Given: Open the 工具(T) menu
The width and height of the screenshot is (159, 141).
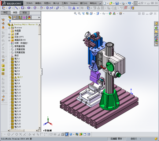Looking at the screenshot, I should click(x=65, y=3).
